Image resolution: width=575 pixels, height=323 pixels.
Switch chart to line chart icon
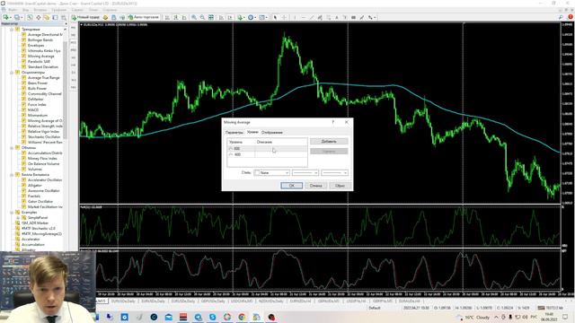[184, 17]
